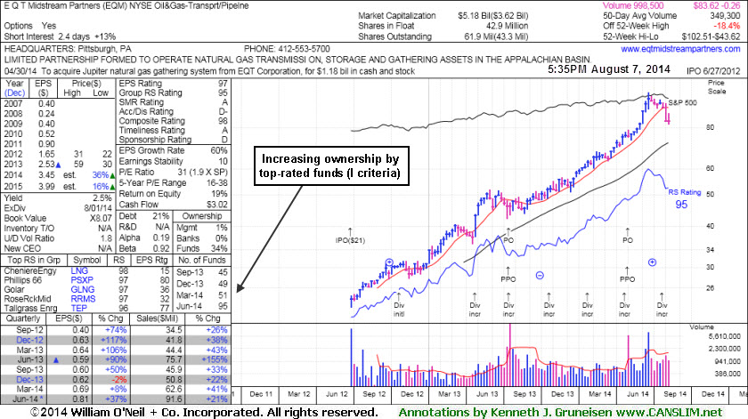
Task: Select the Yield 2.5% row
Action: [x=58, y=197]
